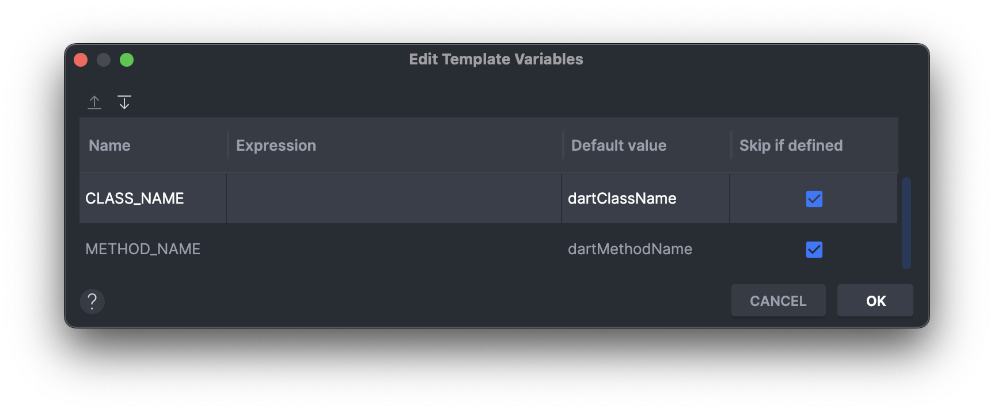Click the green zoom window button
994x413 pixels.
(x=127, y=60)
